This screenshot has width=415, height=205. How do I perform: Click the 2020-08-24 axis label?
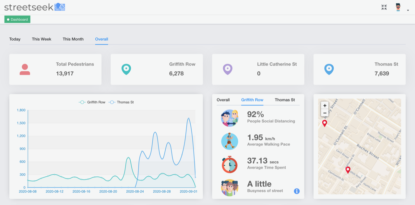click(135, 191)
